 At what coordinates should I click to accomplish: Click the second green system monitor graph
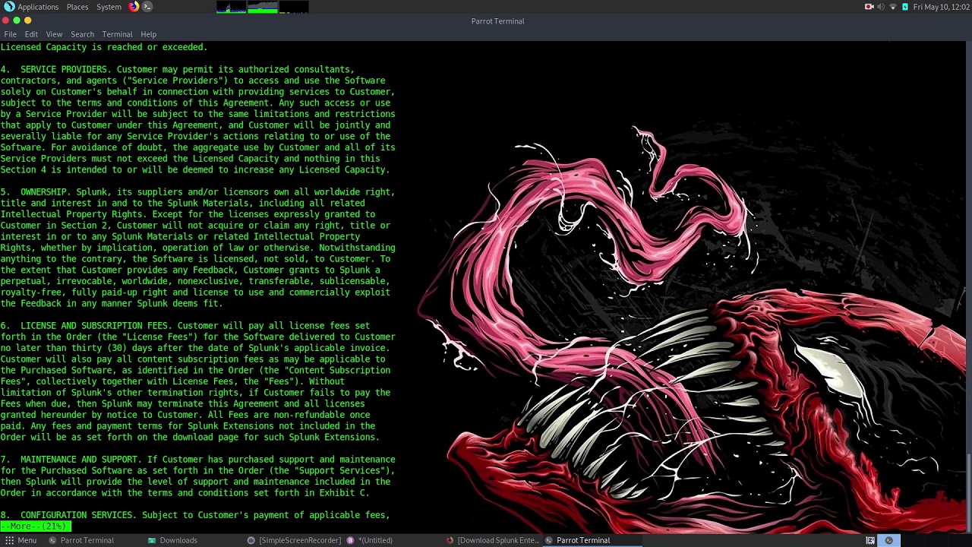coord(263,7)
